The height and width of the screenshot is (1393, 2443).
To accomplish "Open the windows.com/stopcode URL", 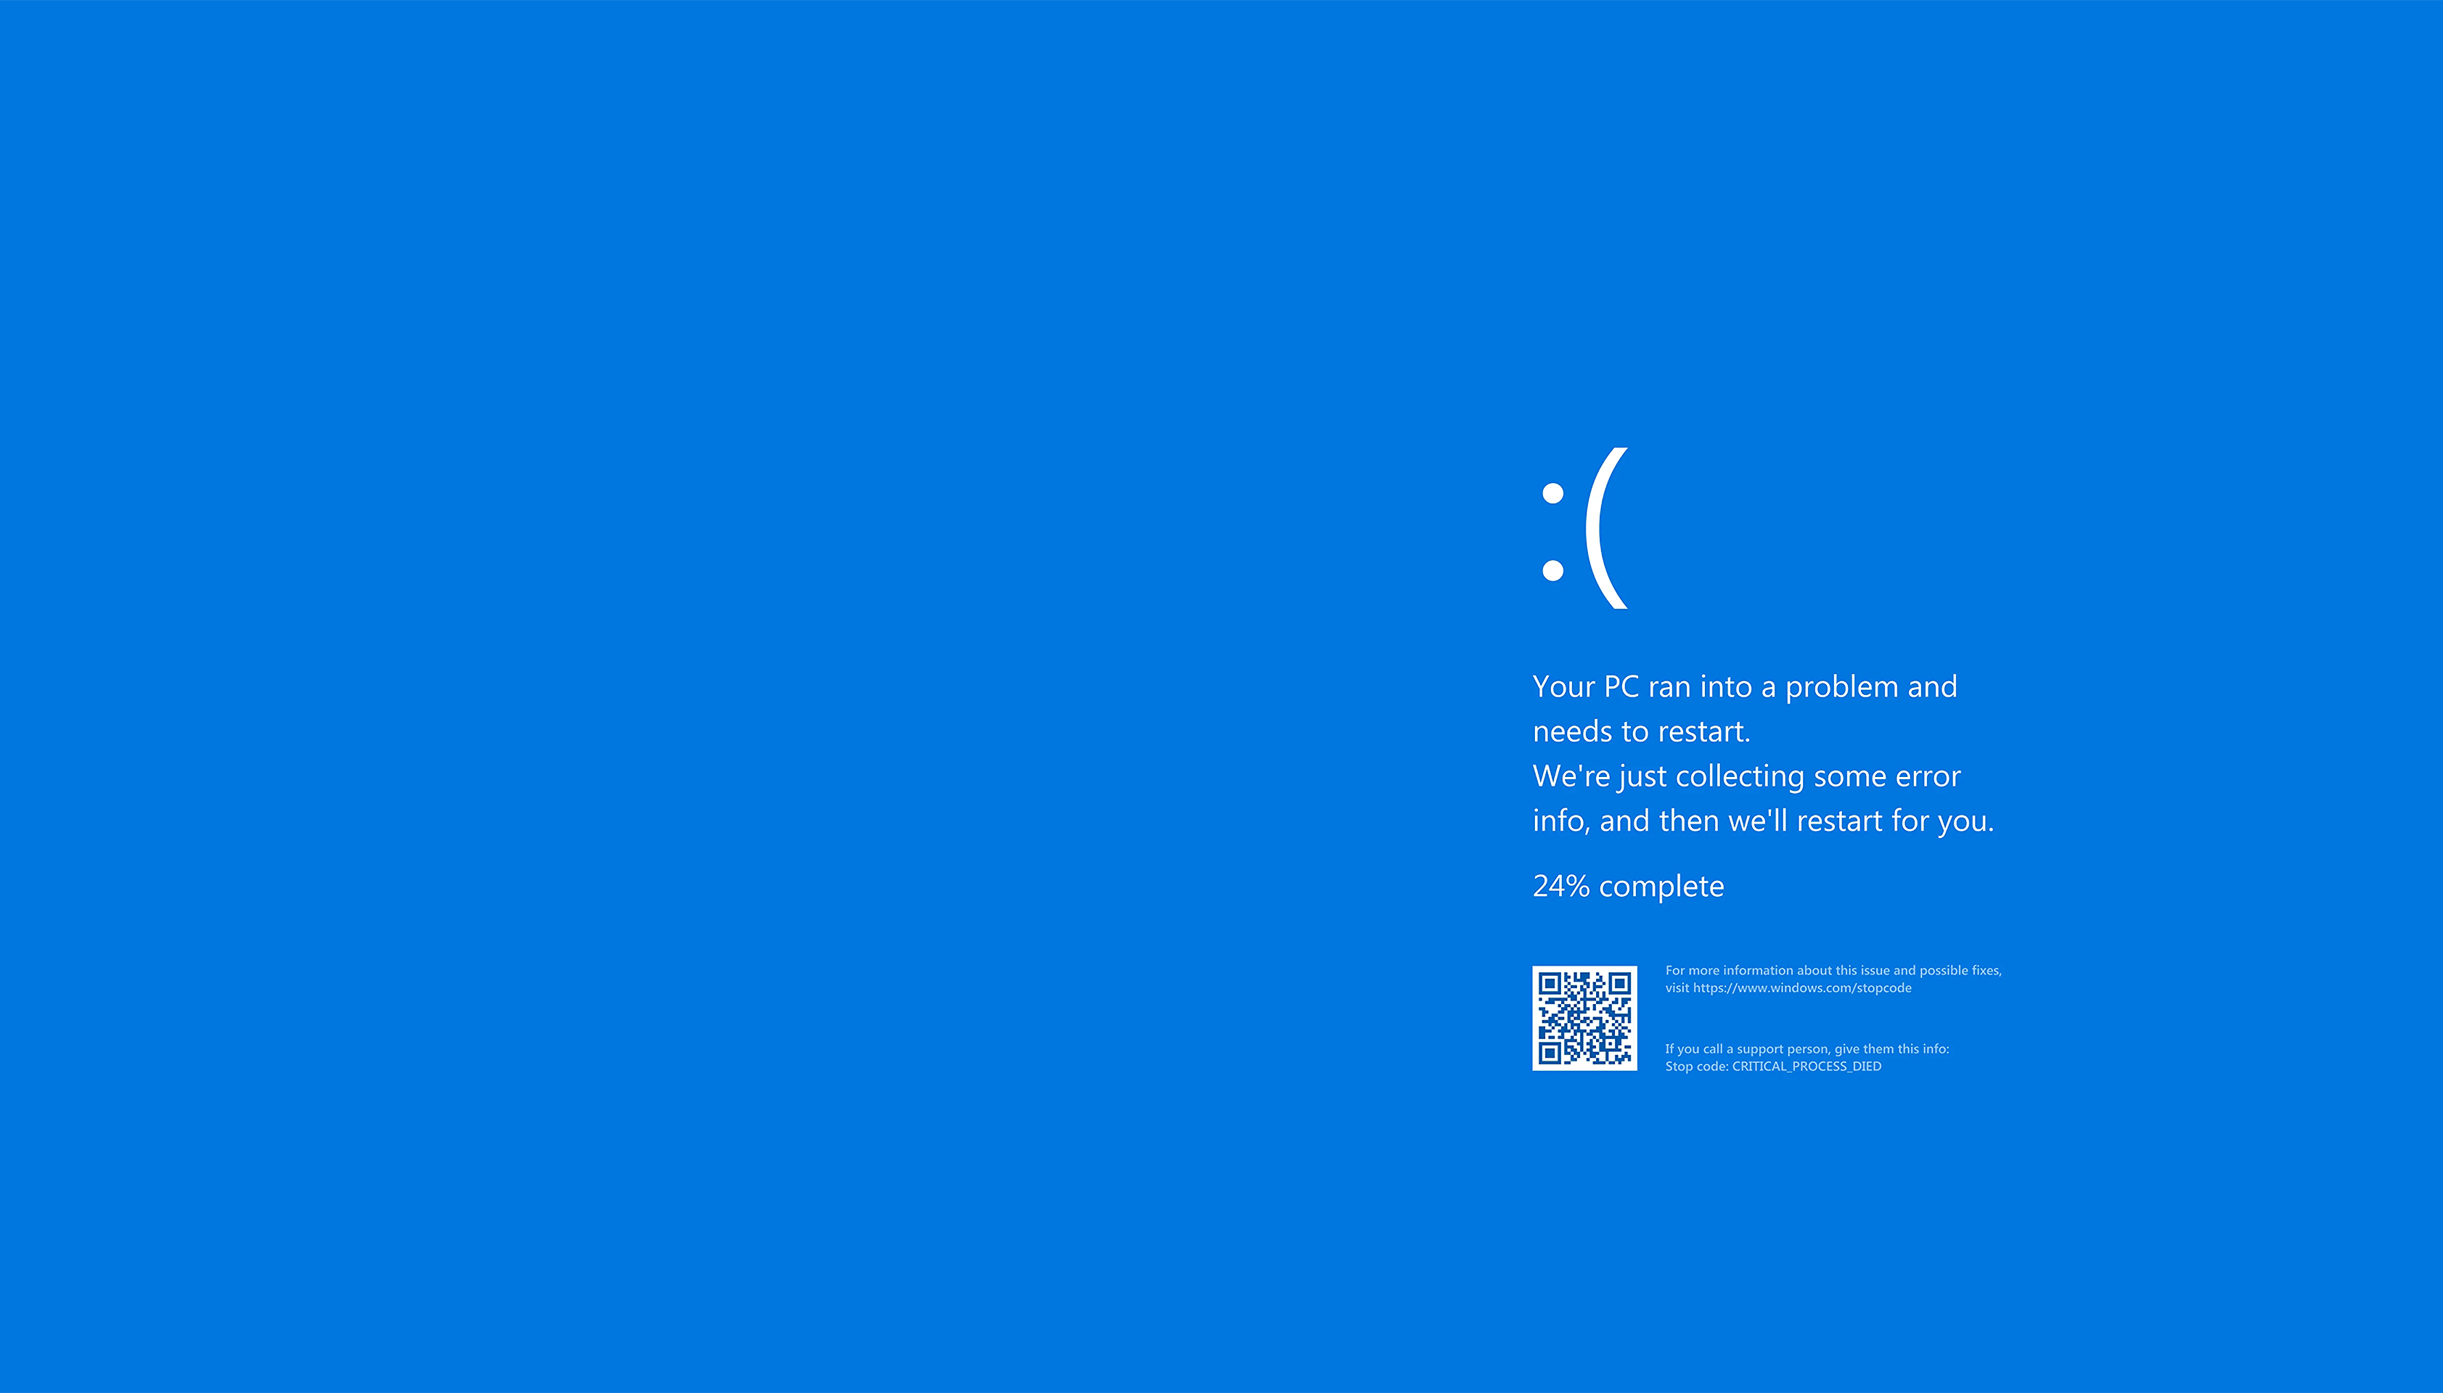I will click(1802, 988).
